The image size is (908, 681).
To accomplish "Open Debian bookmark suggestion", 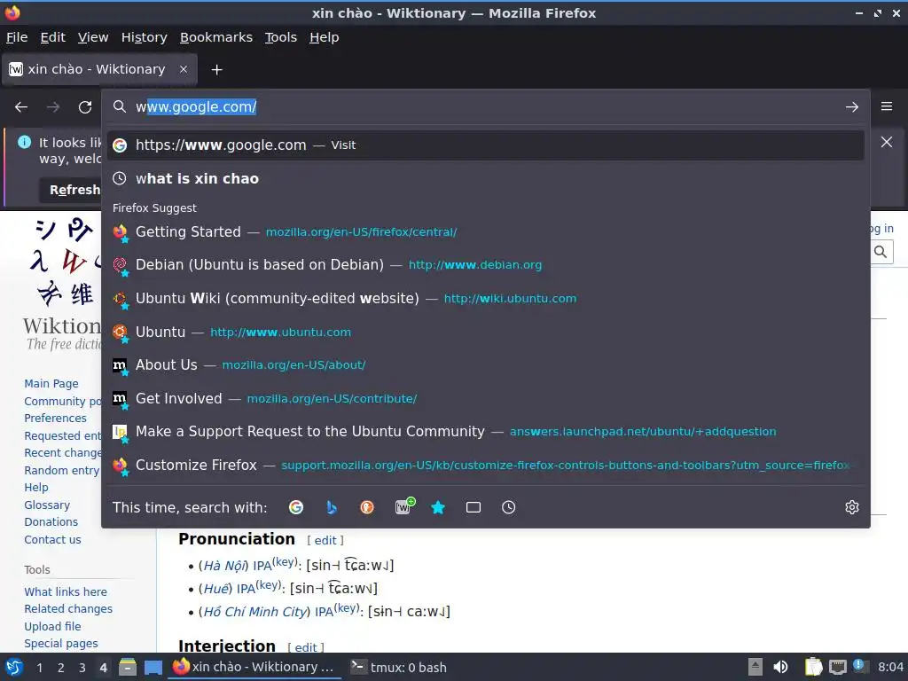I will point(485,265).
